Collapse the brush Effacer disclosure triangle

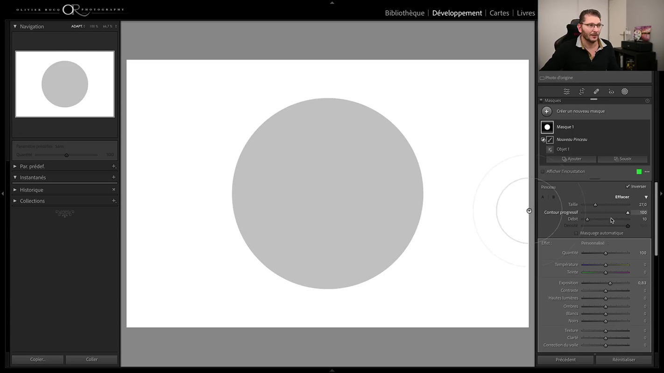[646, 197]
